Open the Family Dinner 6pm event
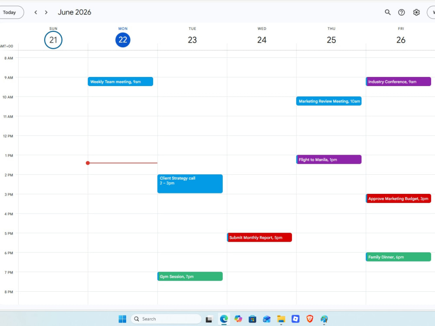The width and height of the screenshot is (435, 326). [398, 257]
